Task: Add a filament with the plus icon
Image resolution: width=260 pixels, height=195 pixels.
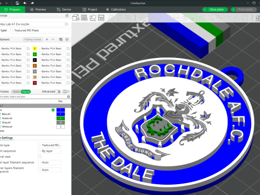Action: [47, 40]
